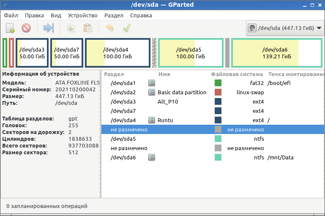Click the Apply all operations checkmark
This screenshot has height=216, width=325.
[127, 28]
